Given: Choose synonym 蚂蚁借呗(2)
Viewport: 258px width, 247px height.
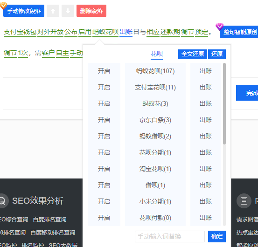Looking at the screenshot, I should coord(155,136).
